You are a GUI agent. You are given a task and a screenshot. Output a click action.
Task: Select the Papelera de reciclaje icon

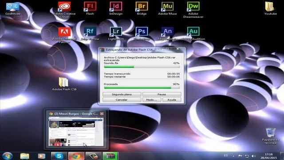(x=271, y=136)
